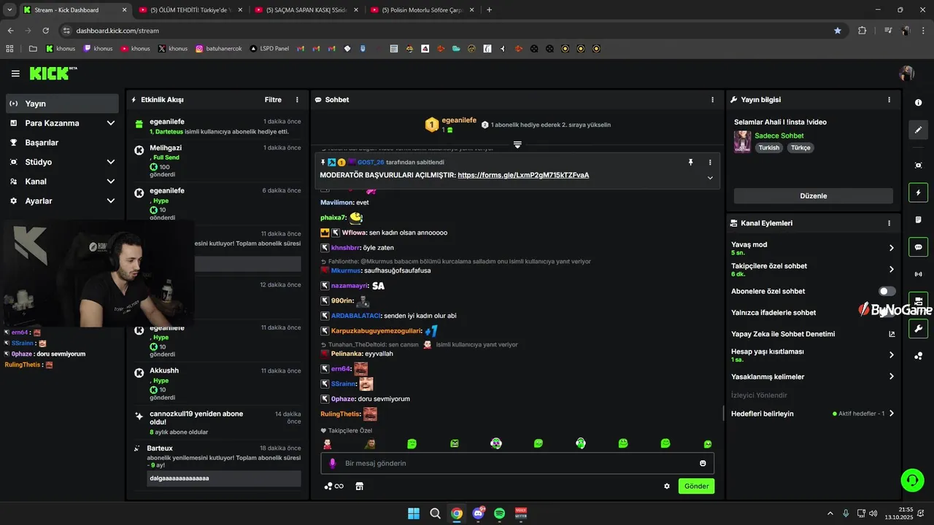
Task: Click the three-dots icon at the bottom of the right sidebar
Action: point(918,356)
